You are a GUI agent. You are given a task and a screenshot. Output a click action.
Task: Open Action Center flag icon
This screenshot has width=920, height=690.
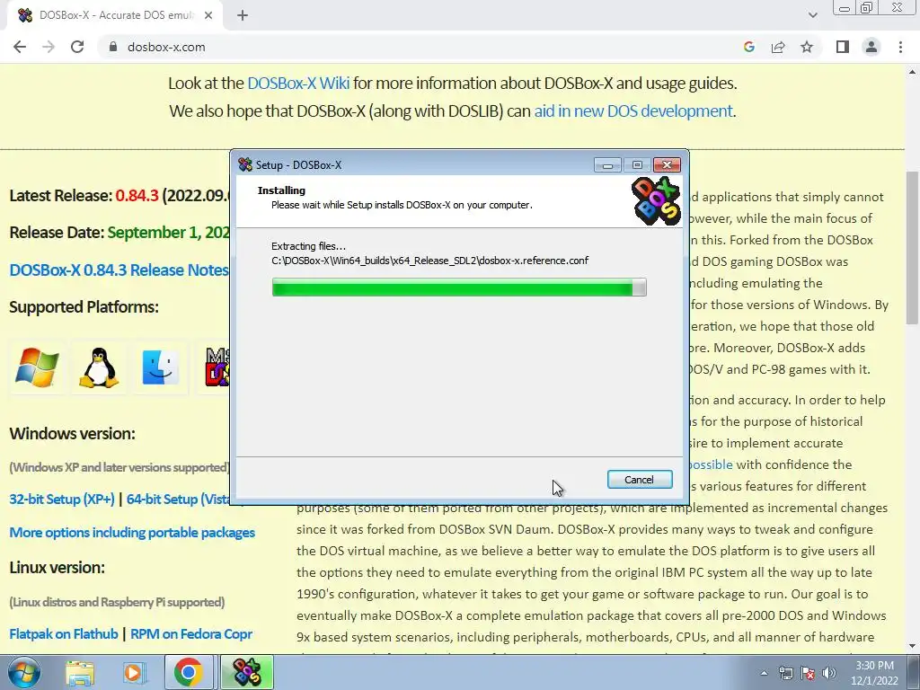[x=808, y=673]
